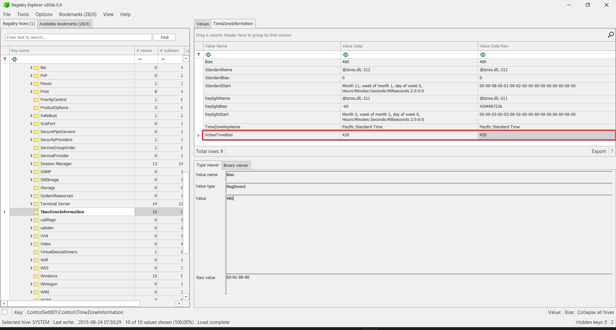The image size is (616, 330).
Task: Open Value Data Raw filter operator icon
Action: (x=483, y=55)
